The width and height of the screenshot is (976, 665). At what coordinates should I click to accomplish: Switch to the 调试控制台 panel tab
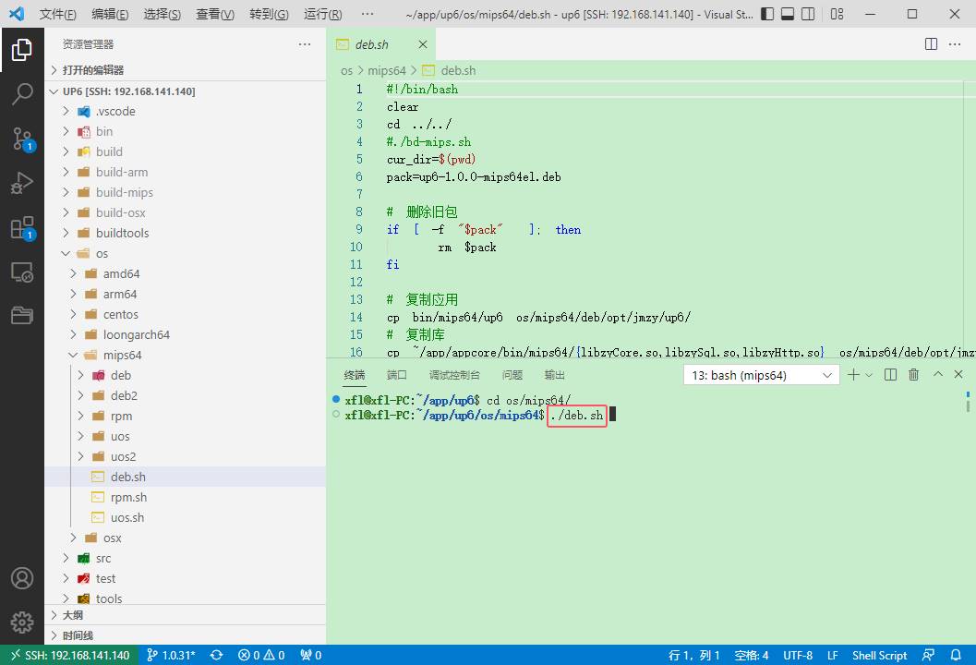click(454, 375)
